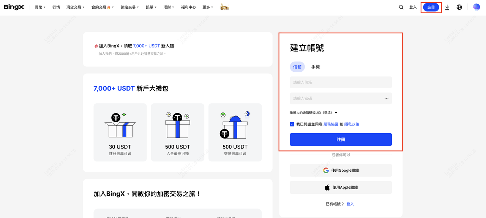Click the blue avatar orb icon
This screenshot has height=218, width=486.
tap(476, 7)
